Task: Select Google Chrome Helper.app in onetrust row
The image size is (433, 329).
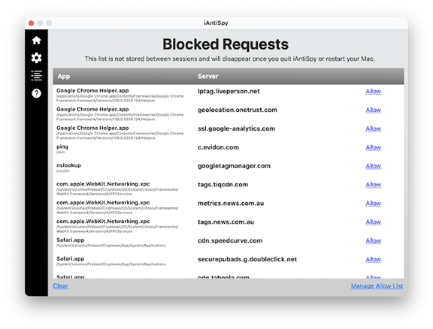Action: tap(92, 109)
